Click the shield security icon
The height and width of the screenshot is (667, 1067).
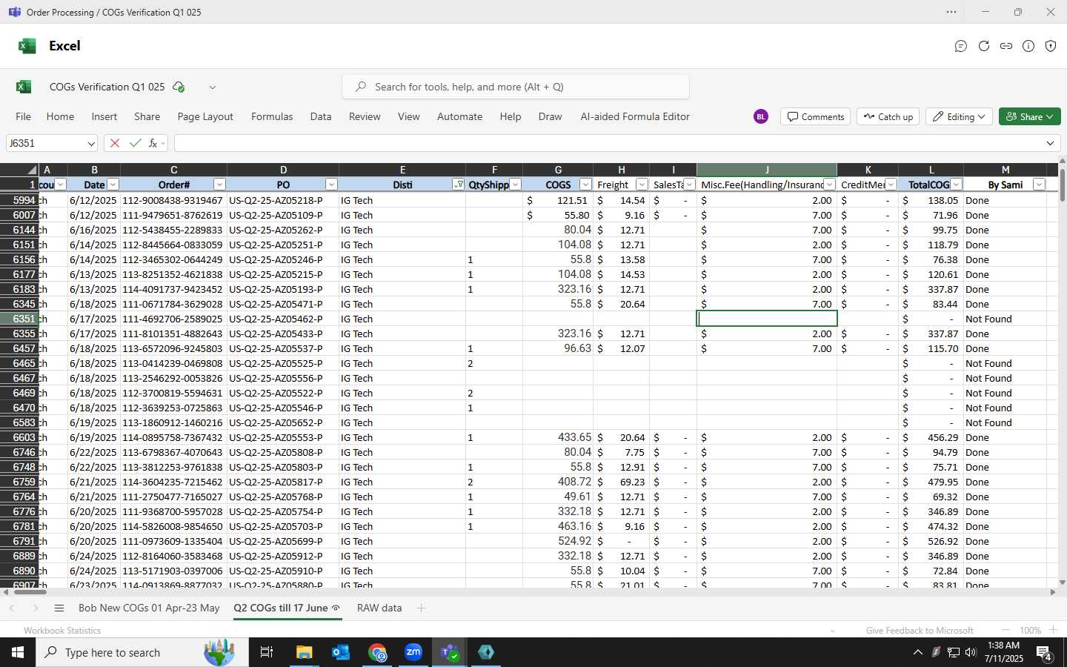tap(1051, 46)
